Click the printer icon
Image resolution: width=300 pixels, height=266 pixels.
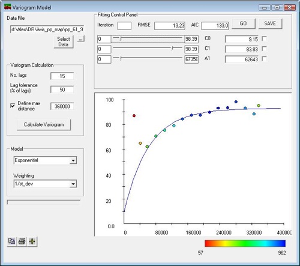[22, 241]
